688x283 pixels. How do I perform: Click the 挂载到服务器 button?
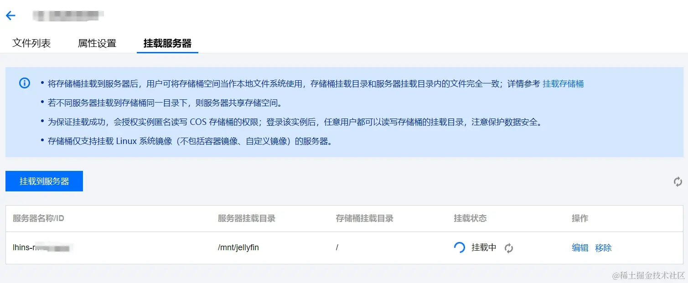pyautogui.click(x=44, y=181)
